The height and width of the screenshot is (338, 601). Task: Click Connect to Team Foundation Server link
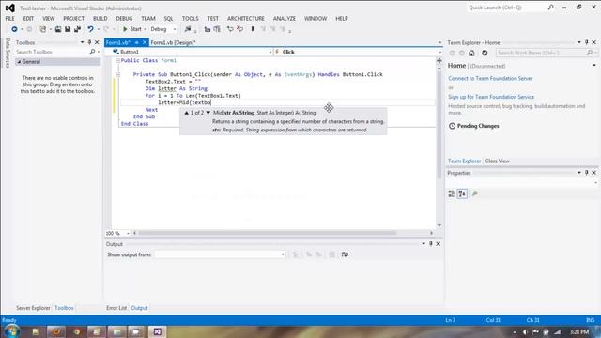pos(490,78)
